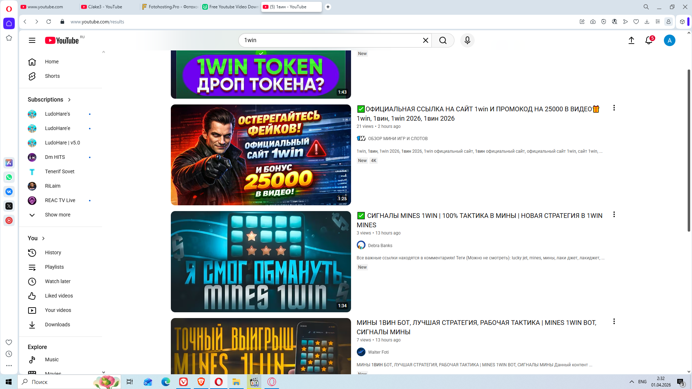Image resolution: width=692 pixels, height=389 pixels.
Task: Expand the You section chevron
Action: pos(43,238)
